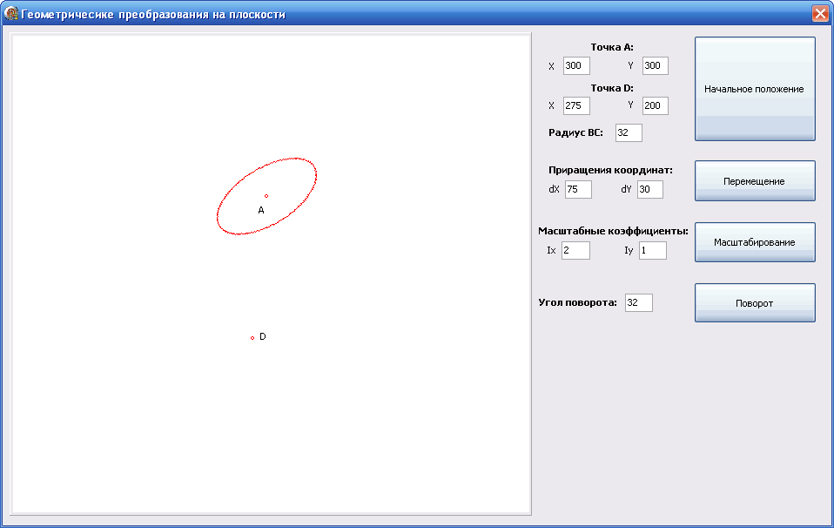Click the window title bar text
This screenshot has height=528, width=834.
pos(153,15)
